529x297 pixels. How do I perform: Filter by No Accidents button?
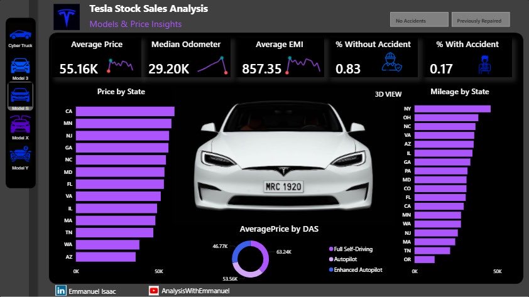coord(419,19)
